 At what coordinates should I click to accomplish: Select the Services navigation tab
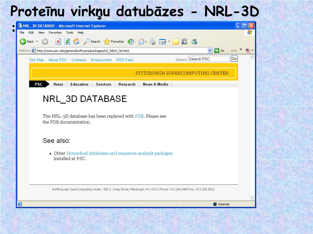(x=103, y=84)
